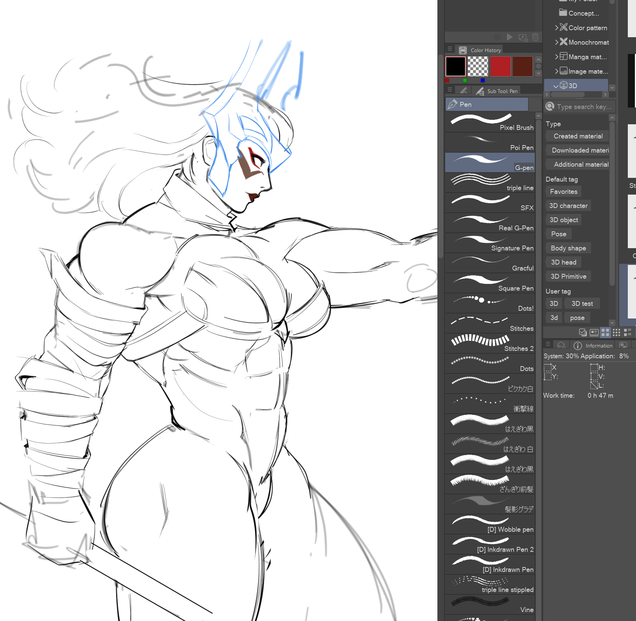Viewport: 636px width, 621px height.
Task: Click the material search keyword field
Action: point(583,107)
